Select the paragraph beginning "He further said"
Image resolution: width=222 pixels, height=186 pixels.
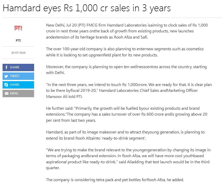coord(127,114)
